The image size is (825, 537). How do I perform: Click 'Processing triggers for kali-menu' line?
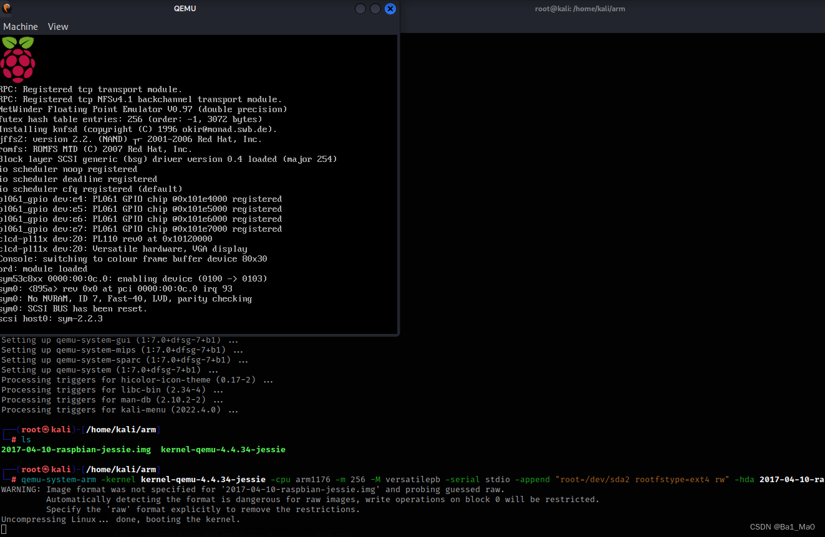(x=120, y=410)
